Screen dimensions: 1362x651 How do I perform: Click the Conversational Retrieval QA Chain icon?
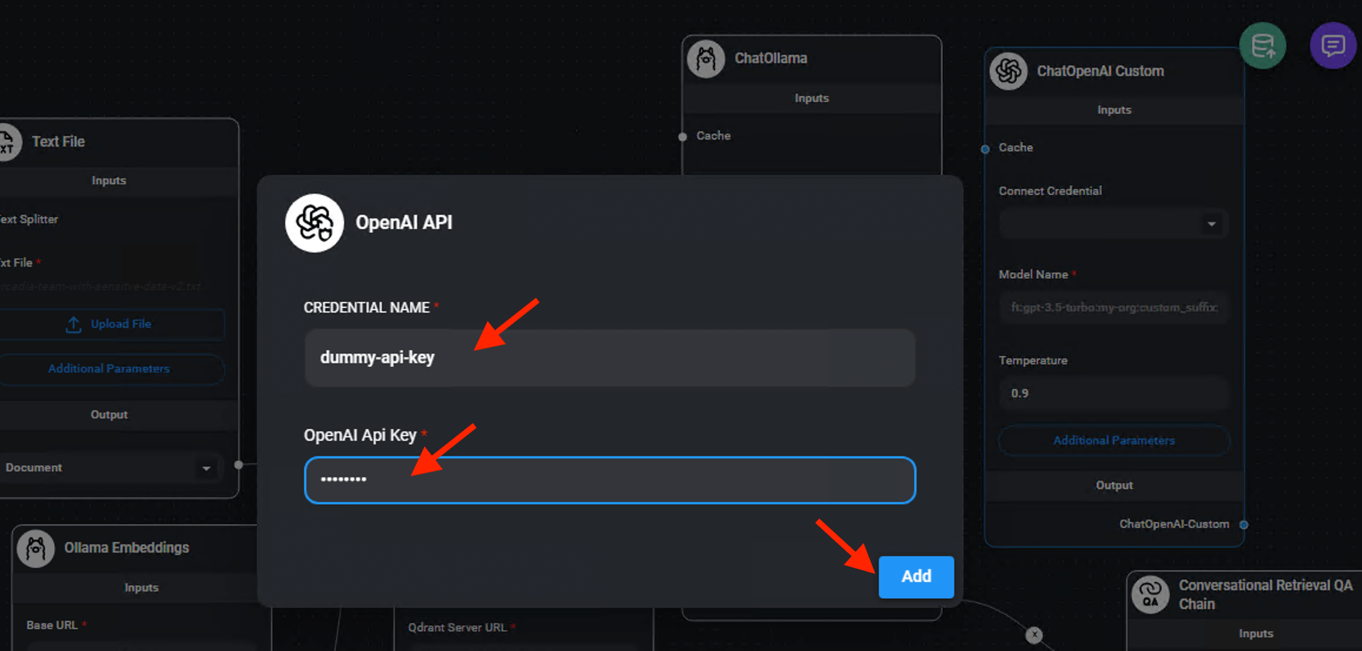click(x=1150, y=594)
